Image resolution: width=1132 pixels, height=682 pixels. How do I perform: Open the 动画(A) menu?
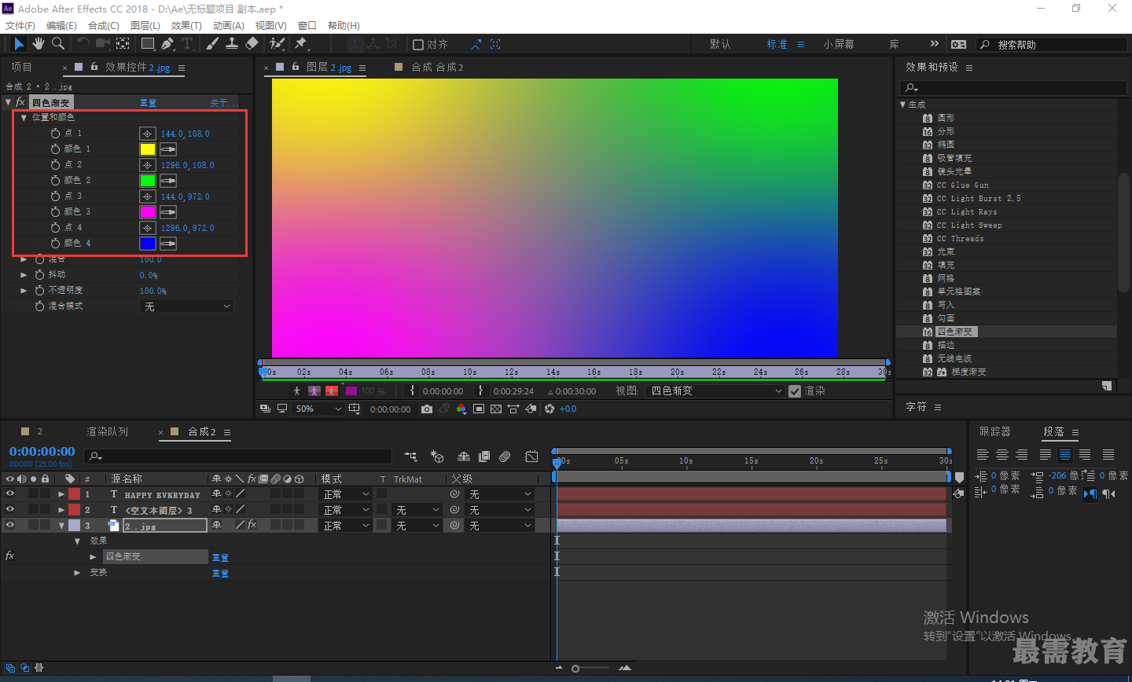[x=229, y=25]
